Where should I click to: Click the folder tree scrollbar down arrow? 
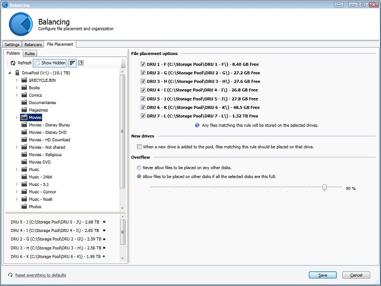(122, 208)
